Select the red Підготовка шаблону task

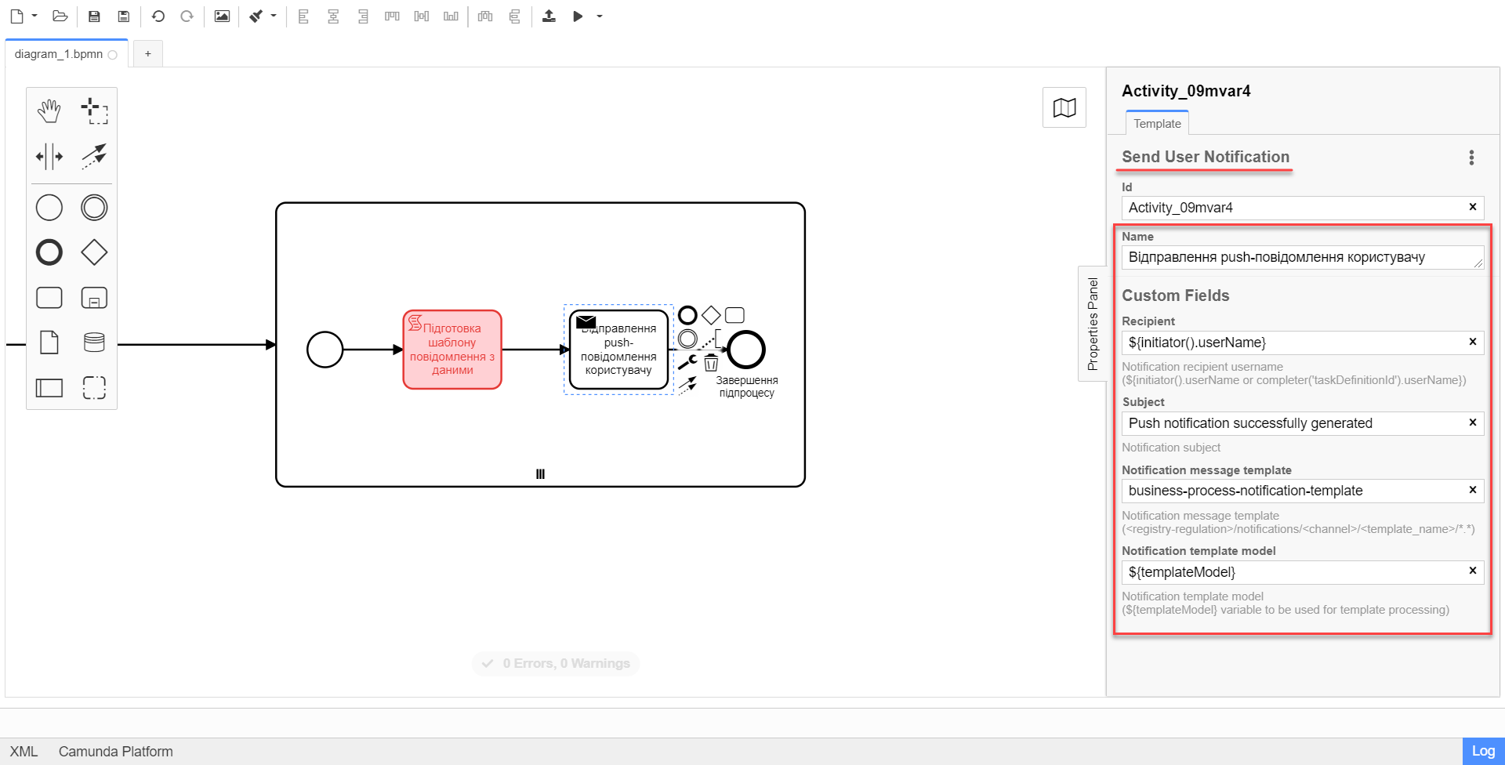tap(452, 350)
